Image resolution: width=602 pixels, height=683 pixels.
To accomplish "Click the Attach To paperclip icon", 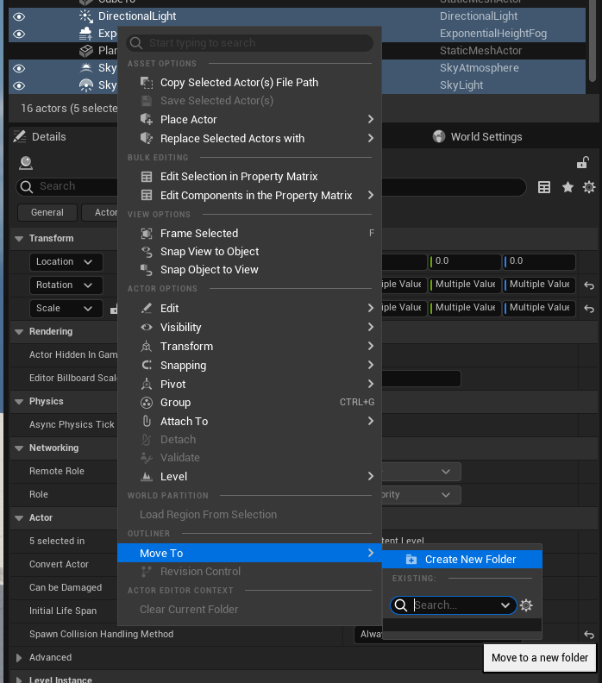I will point(147,421).
